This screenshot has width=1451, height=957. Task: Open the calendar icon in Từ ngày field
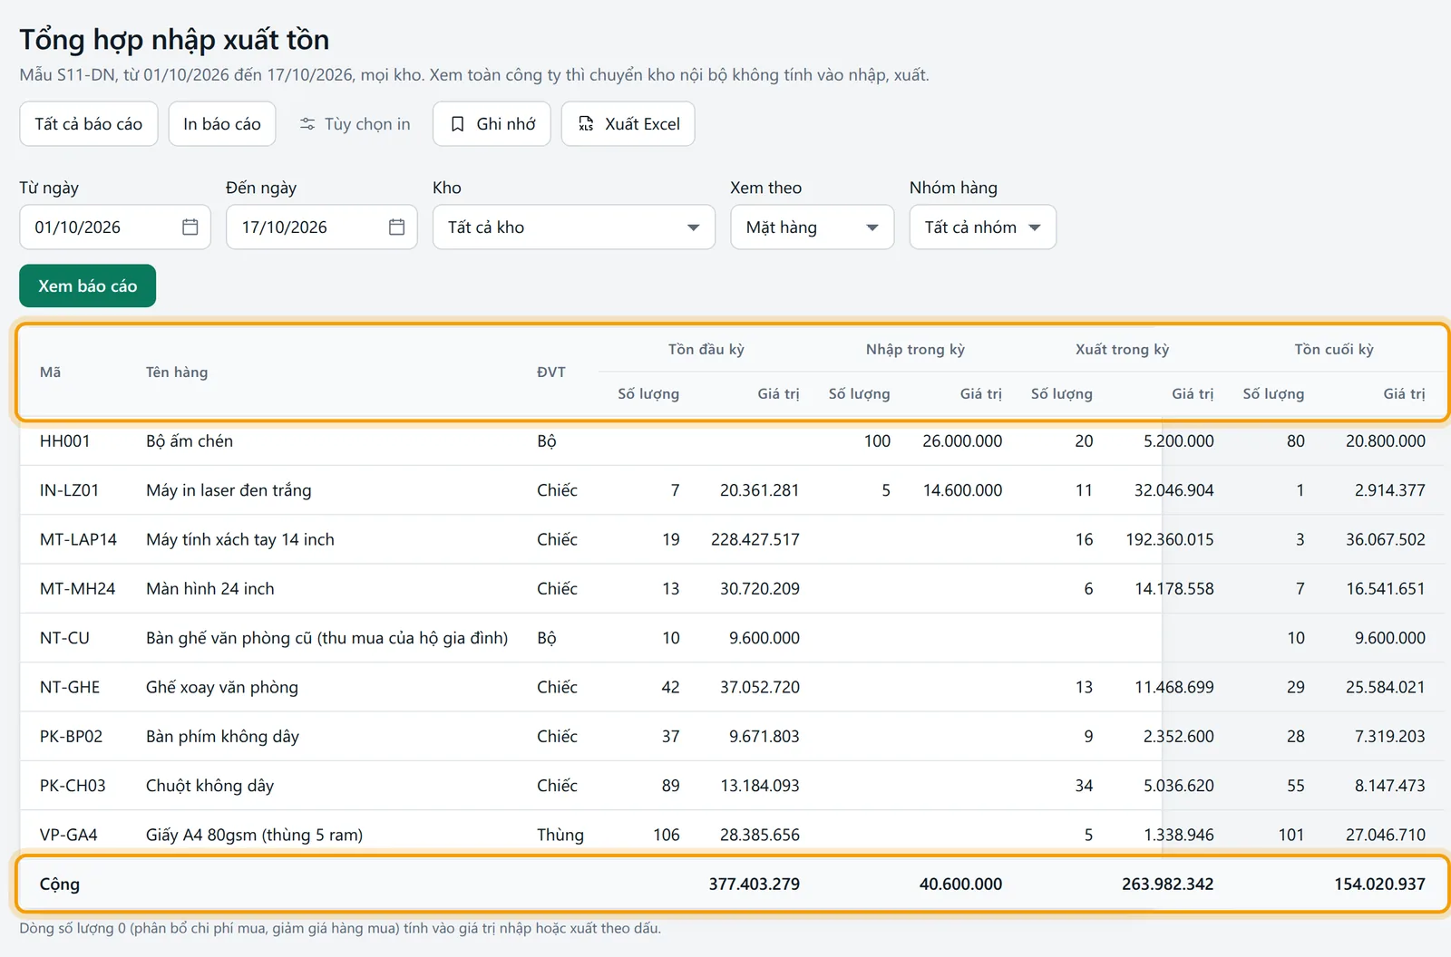click(x=190, y=227)
